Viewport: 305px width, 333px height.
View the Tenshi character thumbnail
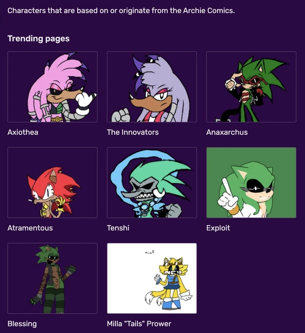(x=152, y=183)
